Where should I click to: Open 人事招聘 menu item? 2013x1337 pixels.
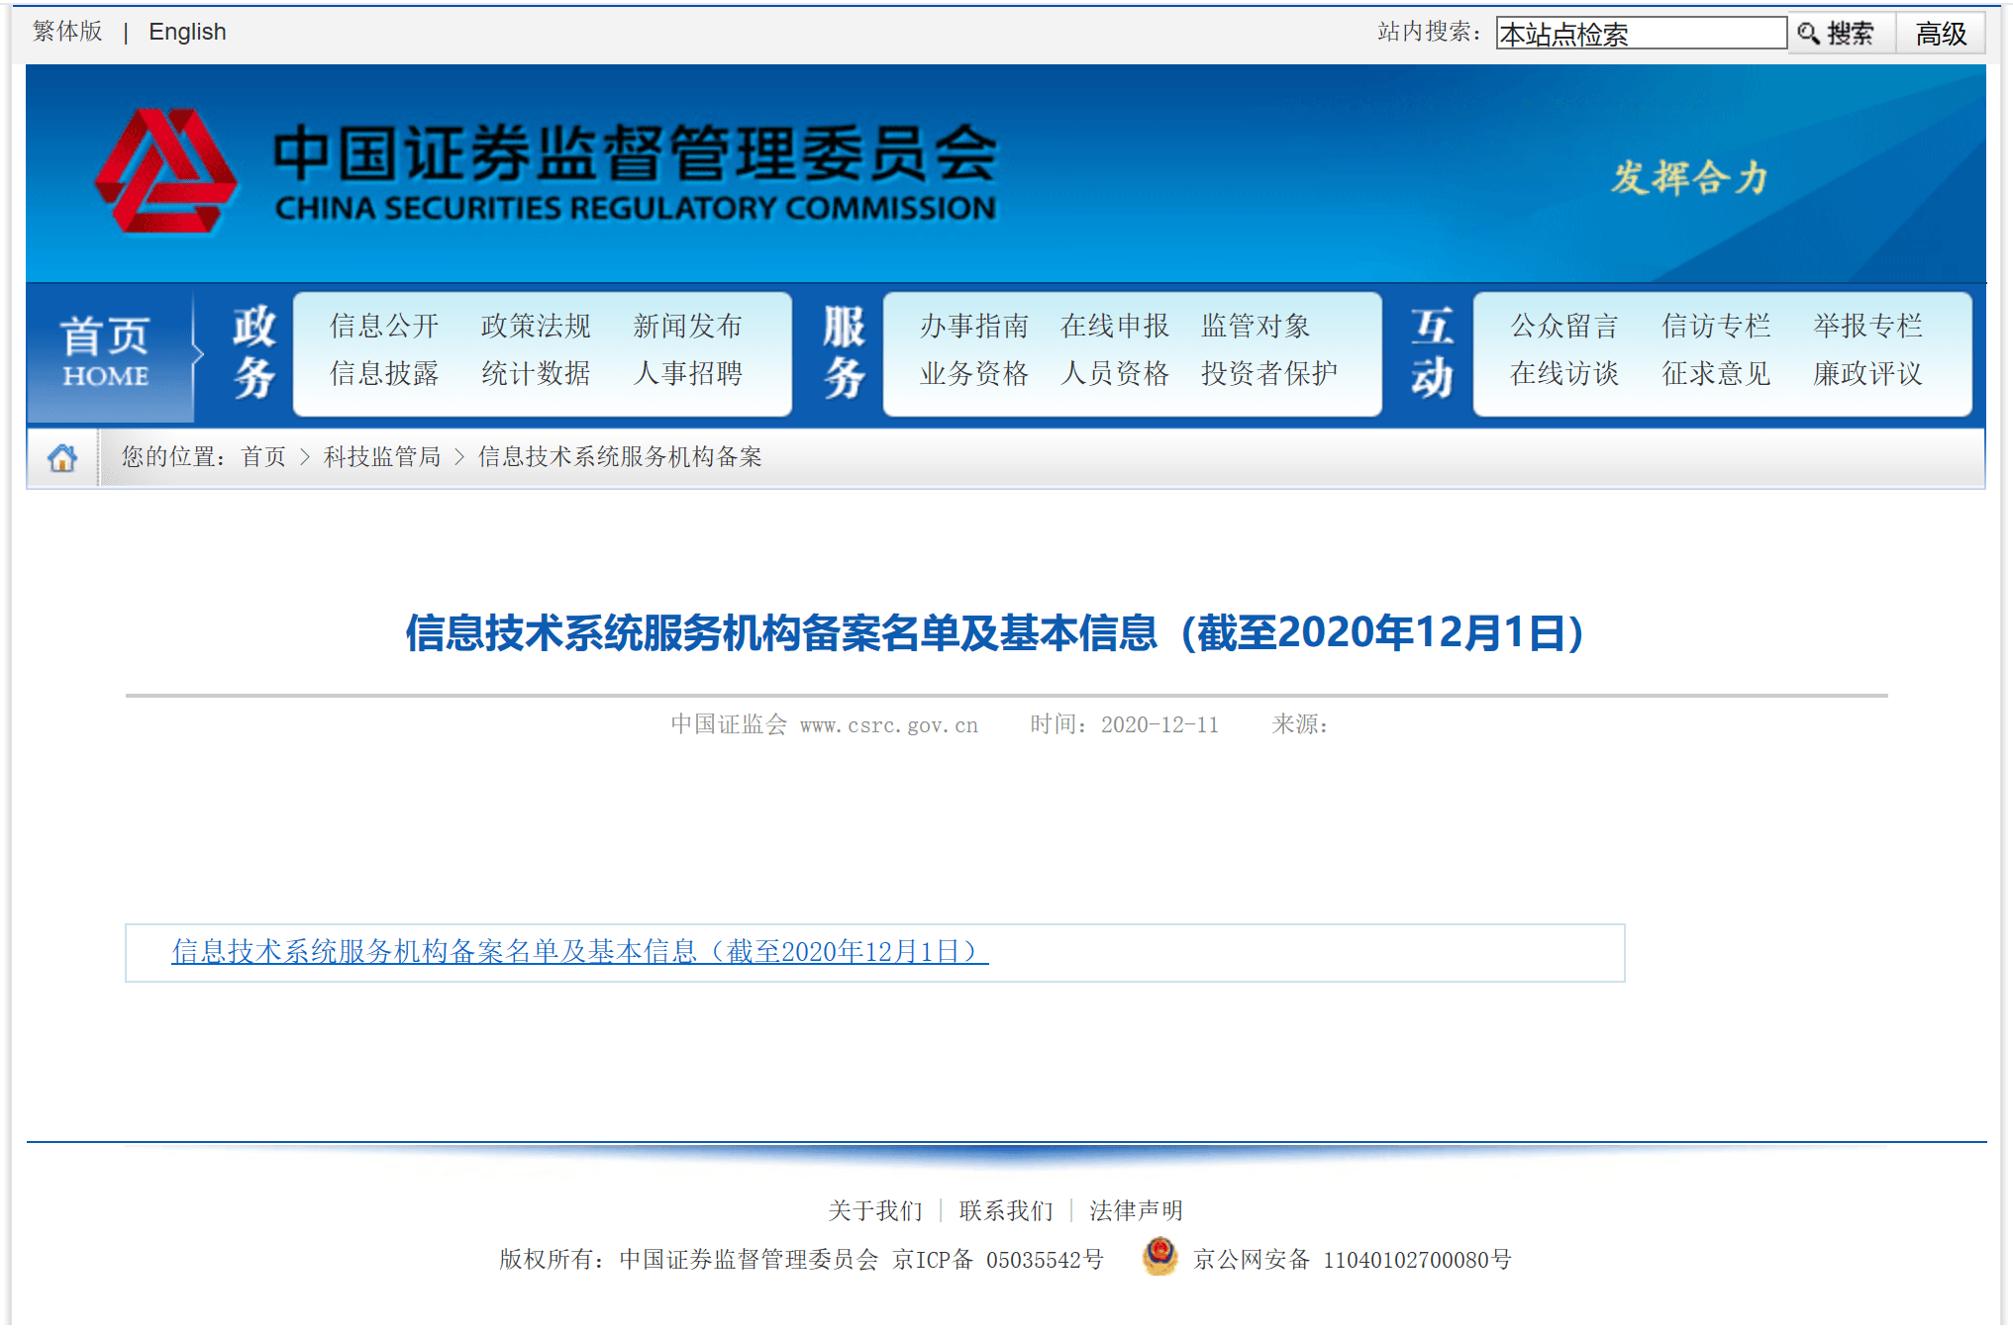click(x=687, y=373)
